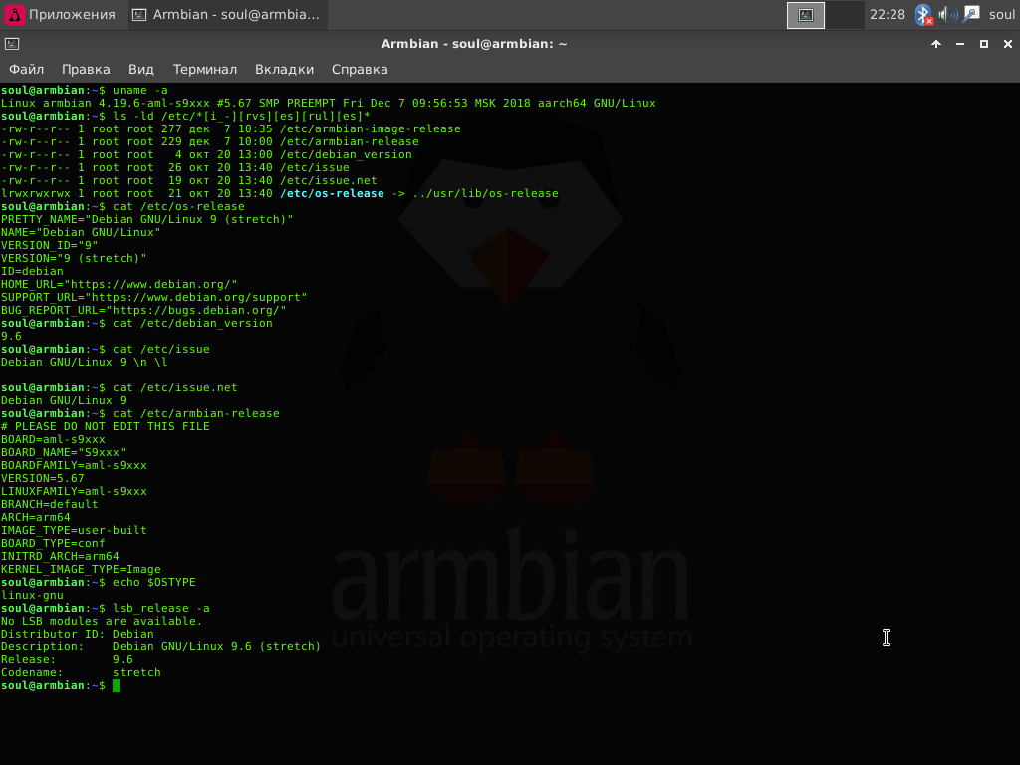Click the "# PLEASE DO NOT EDIT THIS FILE" line
The width and height of the screenshot is (1020, 765).
(x=106, y=426)
